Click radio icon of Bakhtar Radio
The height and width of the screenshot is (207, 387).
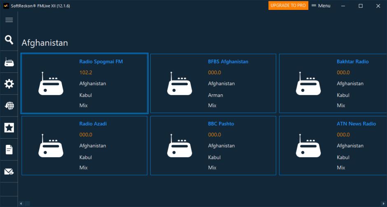click(308, 84)
